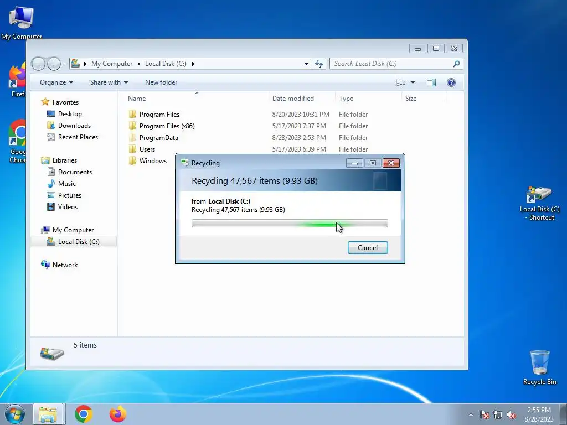
Task: Click the Windows Explorer taskbar button
Action: pyautogui.click(x=48, y=414)
